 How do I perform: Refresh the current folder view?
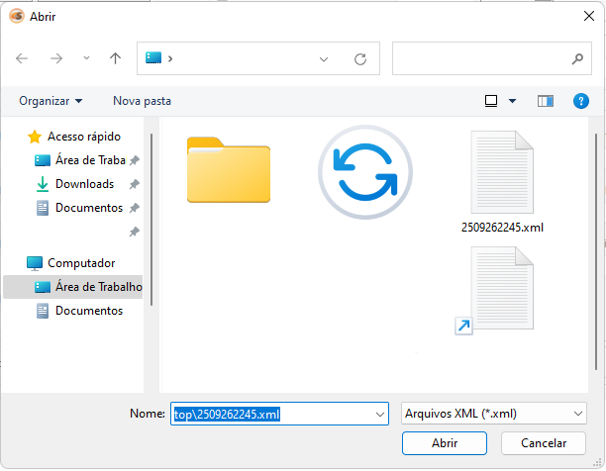point(360,59)
